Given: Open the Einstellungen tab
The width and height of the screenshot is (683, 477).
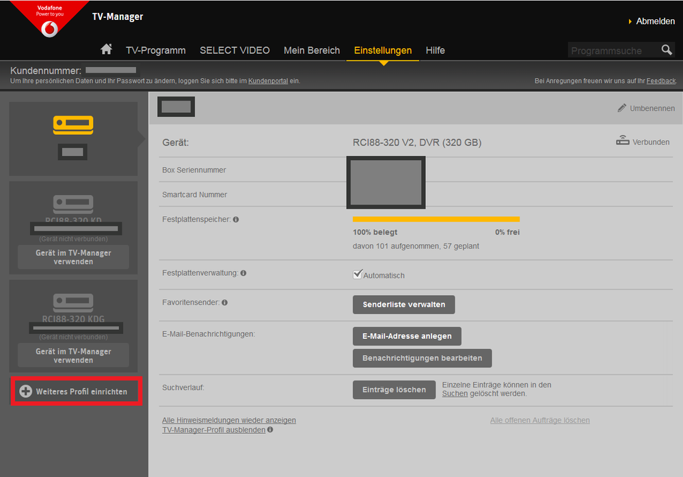Looking at the screenshot, I should pyautogui.click(x=382, y=50).
